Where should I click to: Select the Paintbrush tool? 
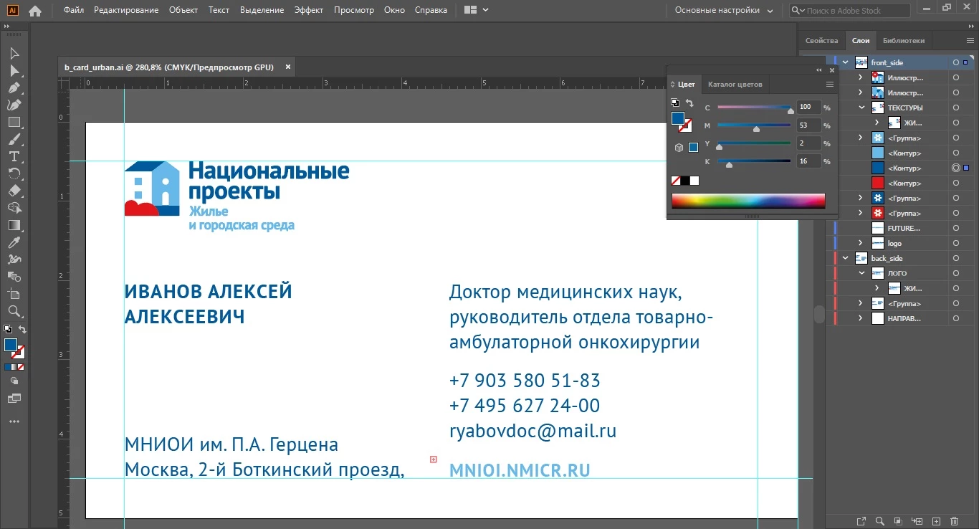point(14,140)
